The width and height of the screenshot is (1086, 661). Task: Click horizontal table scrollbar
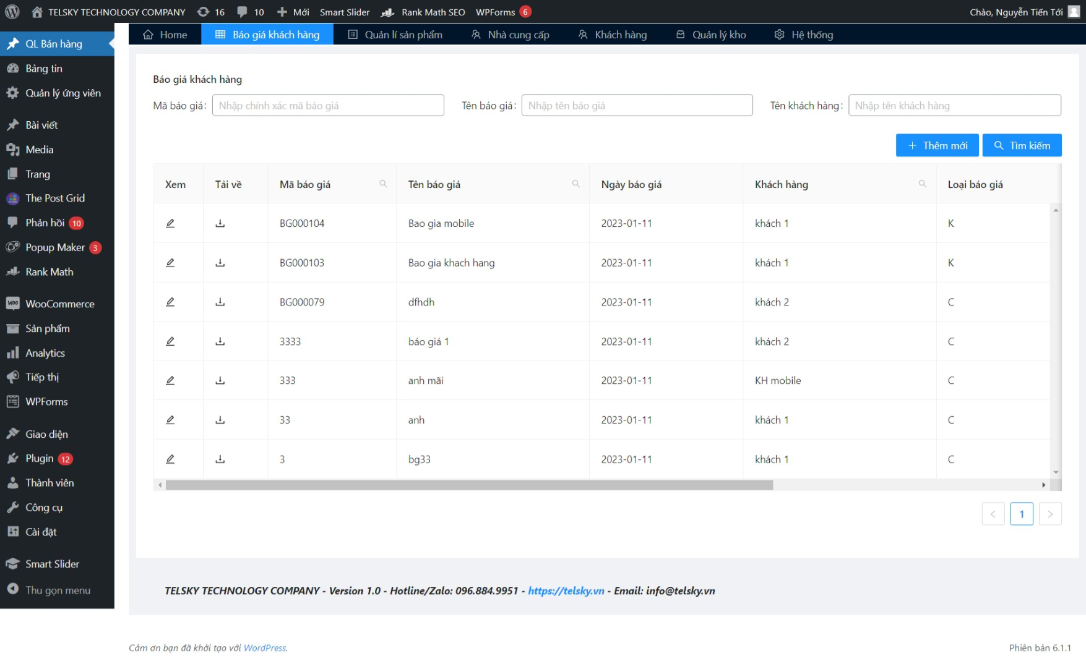[469, 485]
